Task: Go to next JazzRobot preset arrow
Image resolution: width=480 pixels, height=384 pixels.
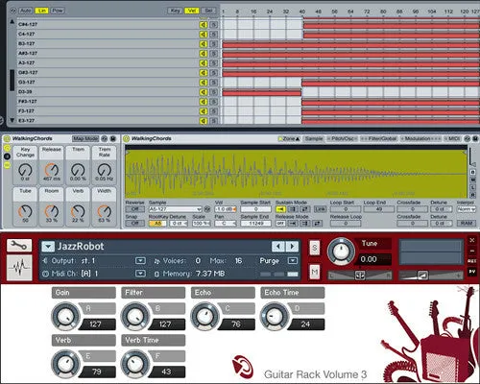Action: pyautogui.click(x=292, y=247)
